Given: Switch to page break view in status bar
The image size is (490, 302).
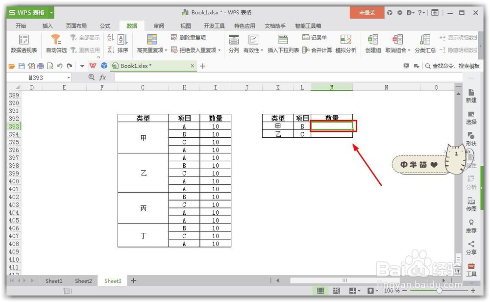Looking at the screenshot, I should click(336, 291).
